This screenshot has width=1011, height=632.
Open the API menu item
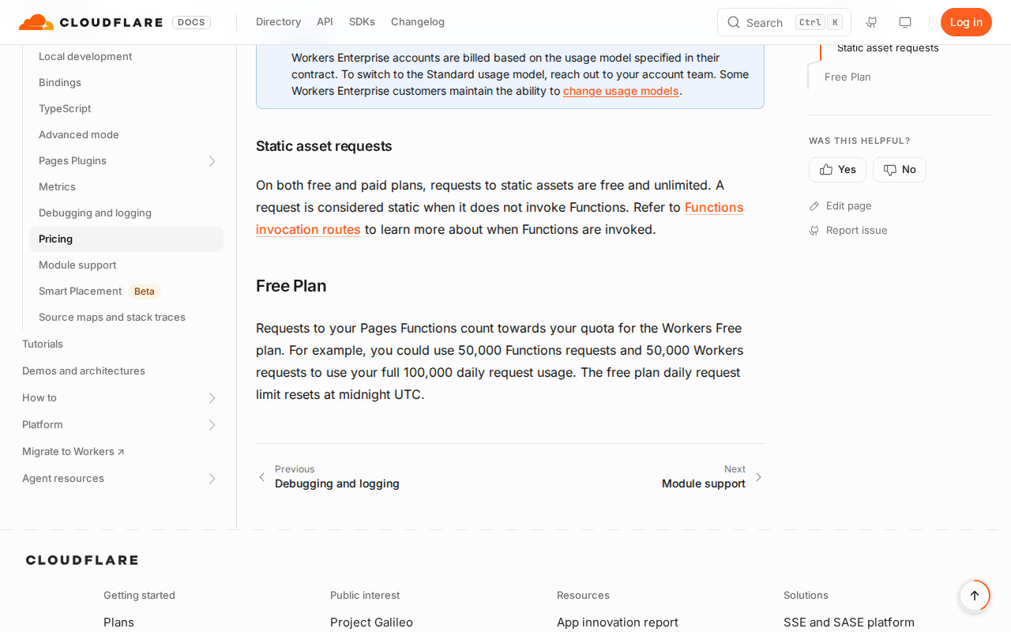click(x=325, y=22)
